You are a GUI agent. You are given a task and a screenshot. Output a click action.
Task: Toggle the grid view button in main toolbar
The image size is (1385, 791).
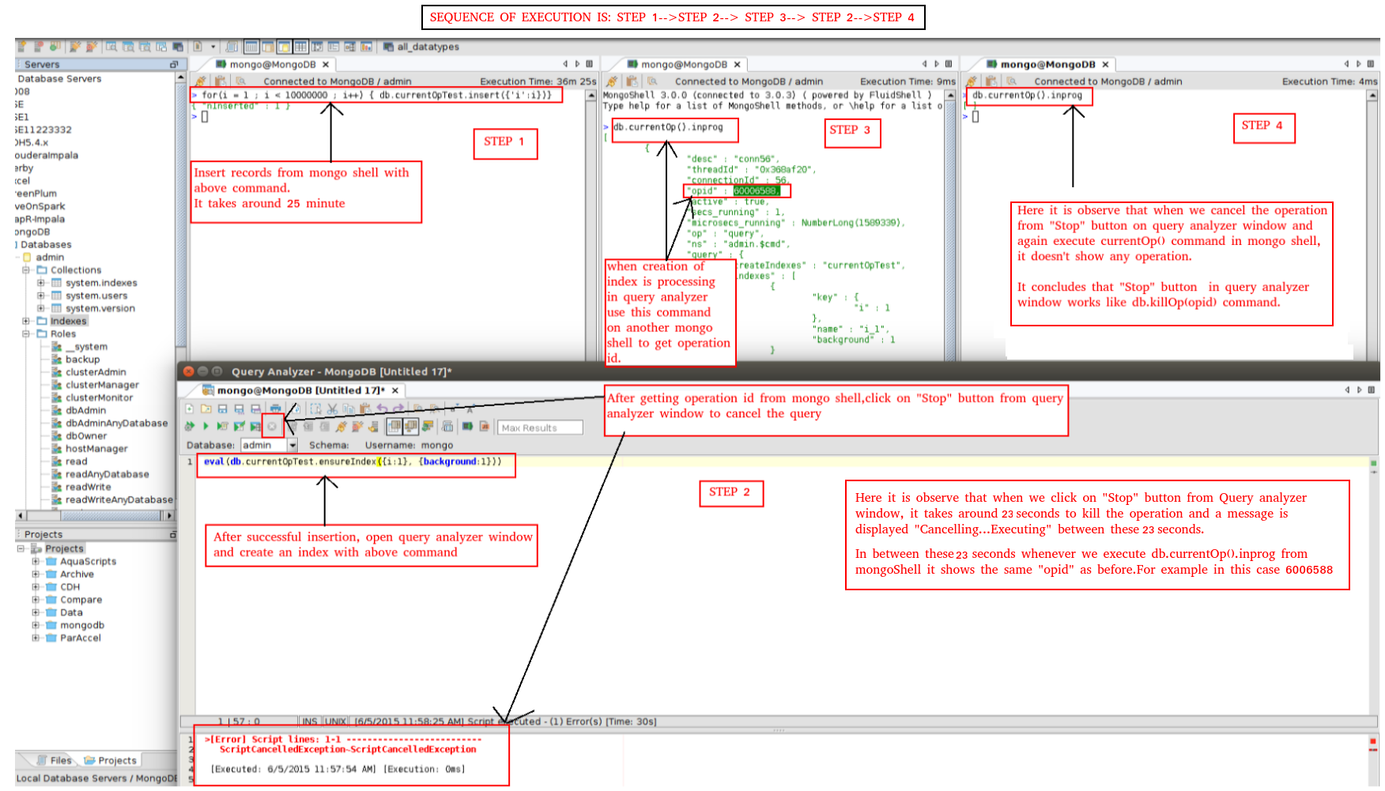[300, 47]
